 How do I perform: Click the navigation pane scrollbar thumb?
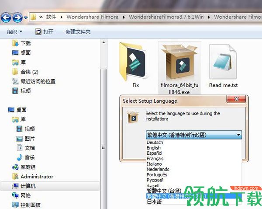104,139
